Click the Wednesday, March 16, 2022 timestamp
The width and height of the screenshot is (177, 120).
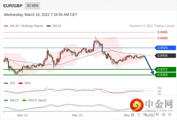(x=40, y=15)
